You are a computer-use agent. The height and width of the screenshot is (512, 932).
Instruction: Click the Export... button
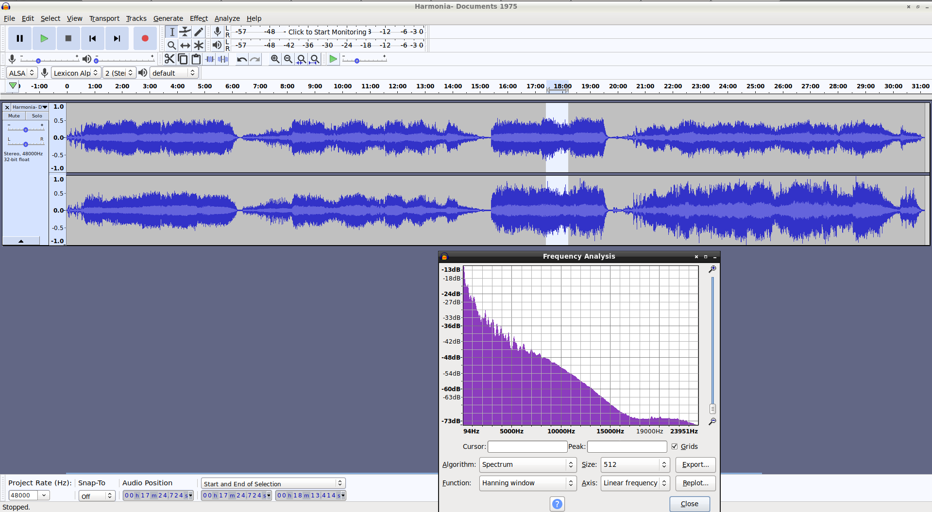(695, 464)
